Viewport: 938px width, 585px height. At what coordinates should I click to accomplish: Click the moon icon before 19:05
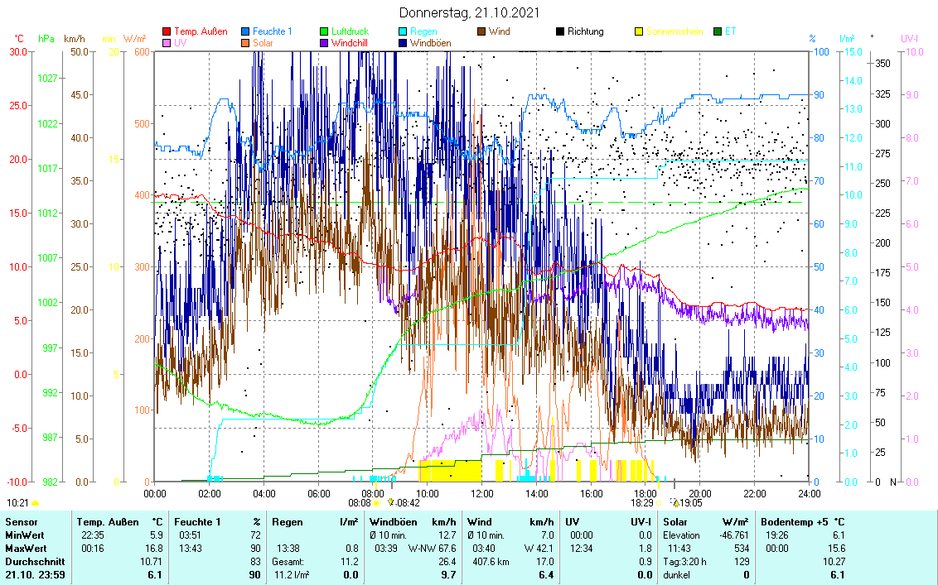click(x=675, y=502)
